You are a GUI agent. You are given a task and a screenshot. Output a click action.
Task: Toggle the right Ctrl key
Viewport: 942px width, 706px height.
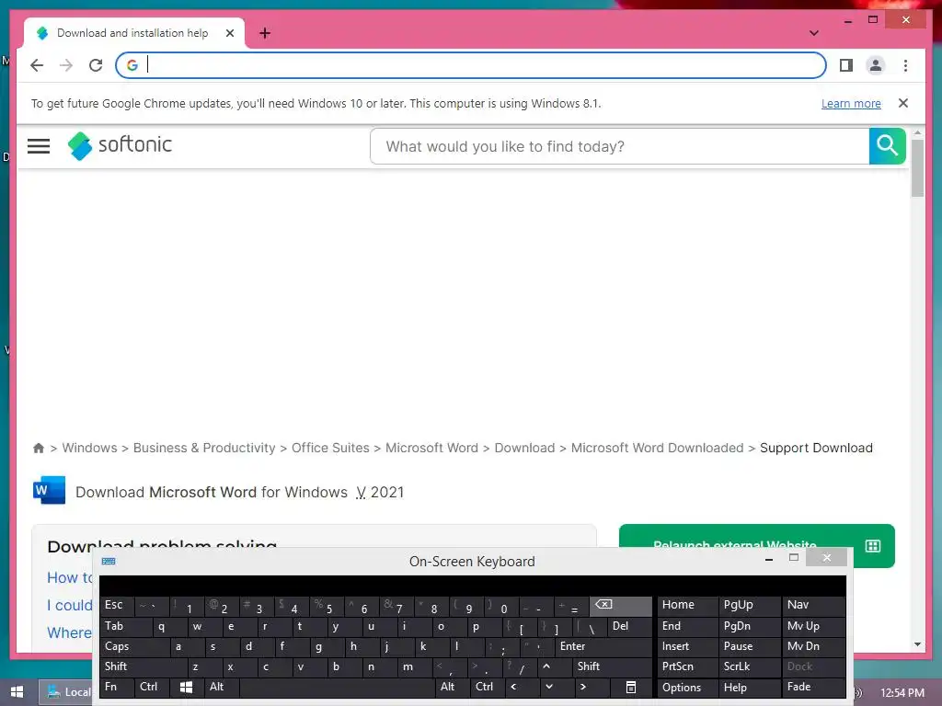pyautogui.click(x=488, y=687)
